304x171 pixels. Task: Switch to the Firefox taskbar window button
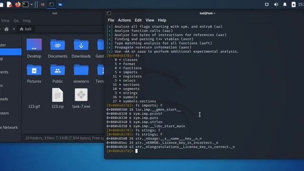click(42, 4)
